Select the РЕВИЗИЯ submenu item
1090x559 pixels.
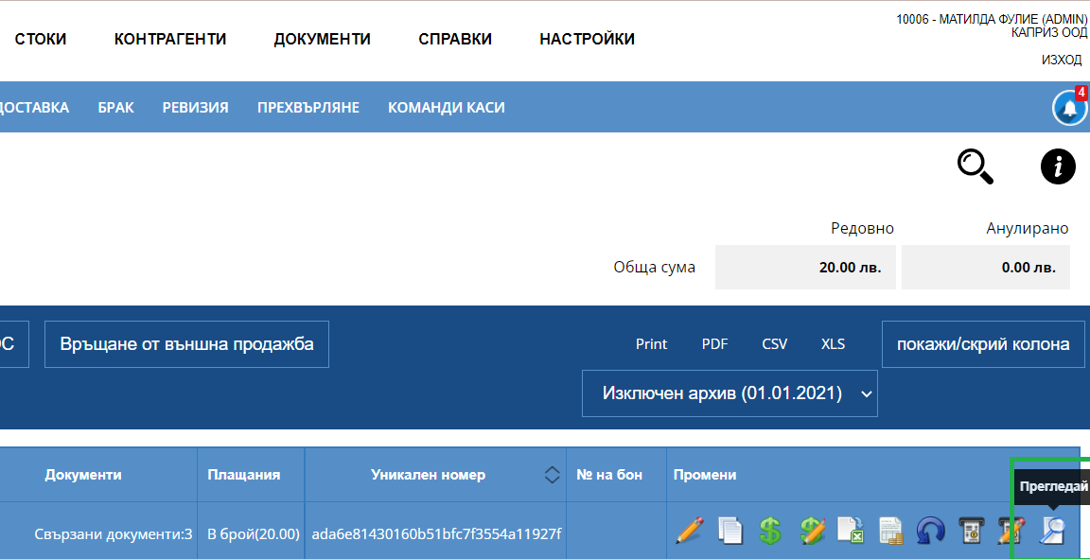pyautogui.click(x=195, y=107)
